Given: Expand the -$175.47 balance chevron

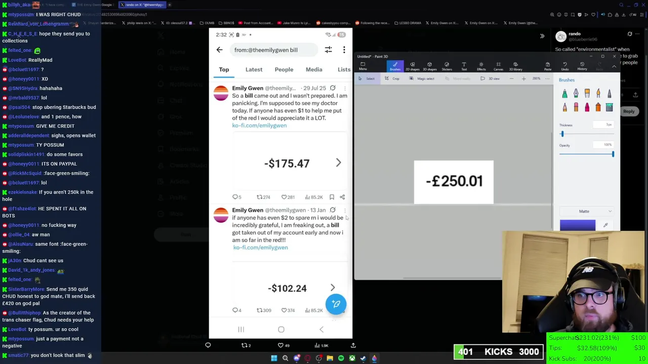Looking at the screenshot, I should coord(339,162).
